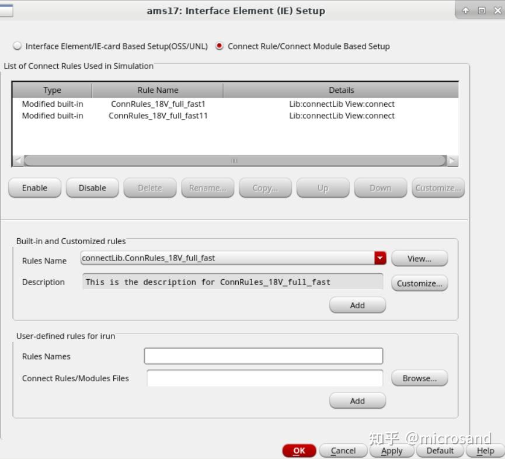This screenshot has width=505, height=459.
Task: Click the Default button
Action: pos(440,451)
